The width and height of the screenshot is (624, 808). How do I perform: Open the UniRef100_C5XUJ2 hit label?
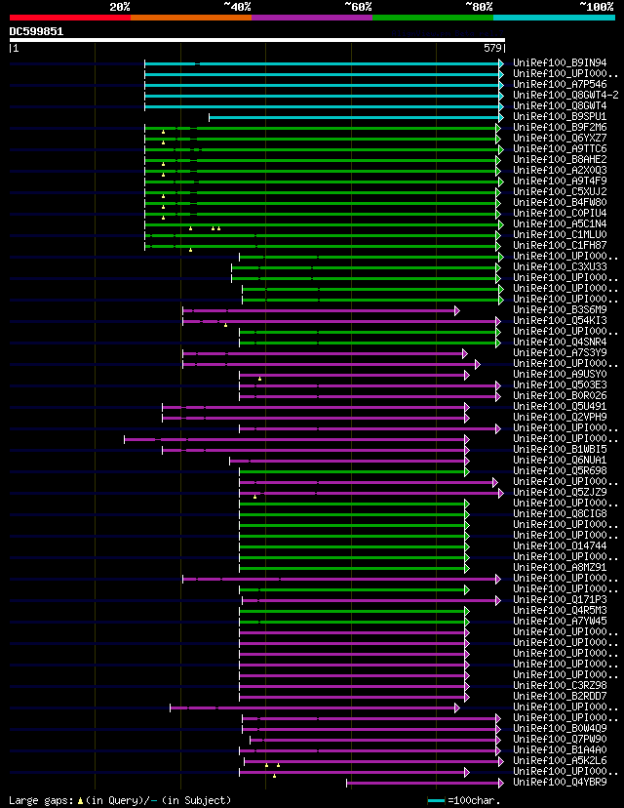point(560,191)
